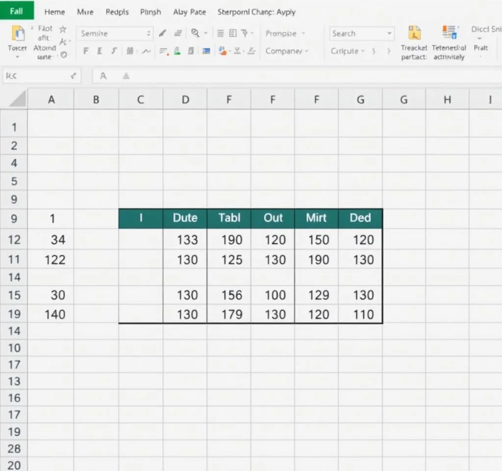The height and width of the screenshot is (471, 502).
Task: Toggle the F bold formatting button
Action: coord(86,51)
